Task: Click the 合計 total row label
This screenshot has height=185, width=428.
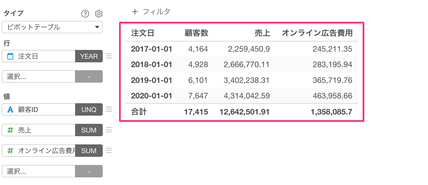Action: click(139, 112)
